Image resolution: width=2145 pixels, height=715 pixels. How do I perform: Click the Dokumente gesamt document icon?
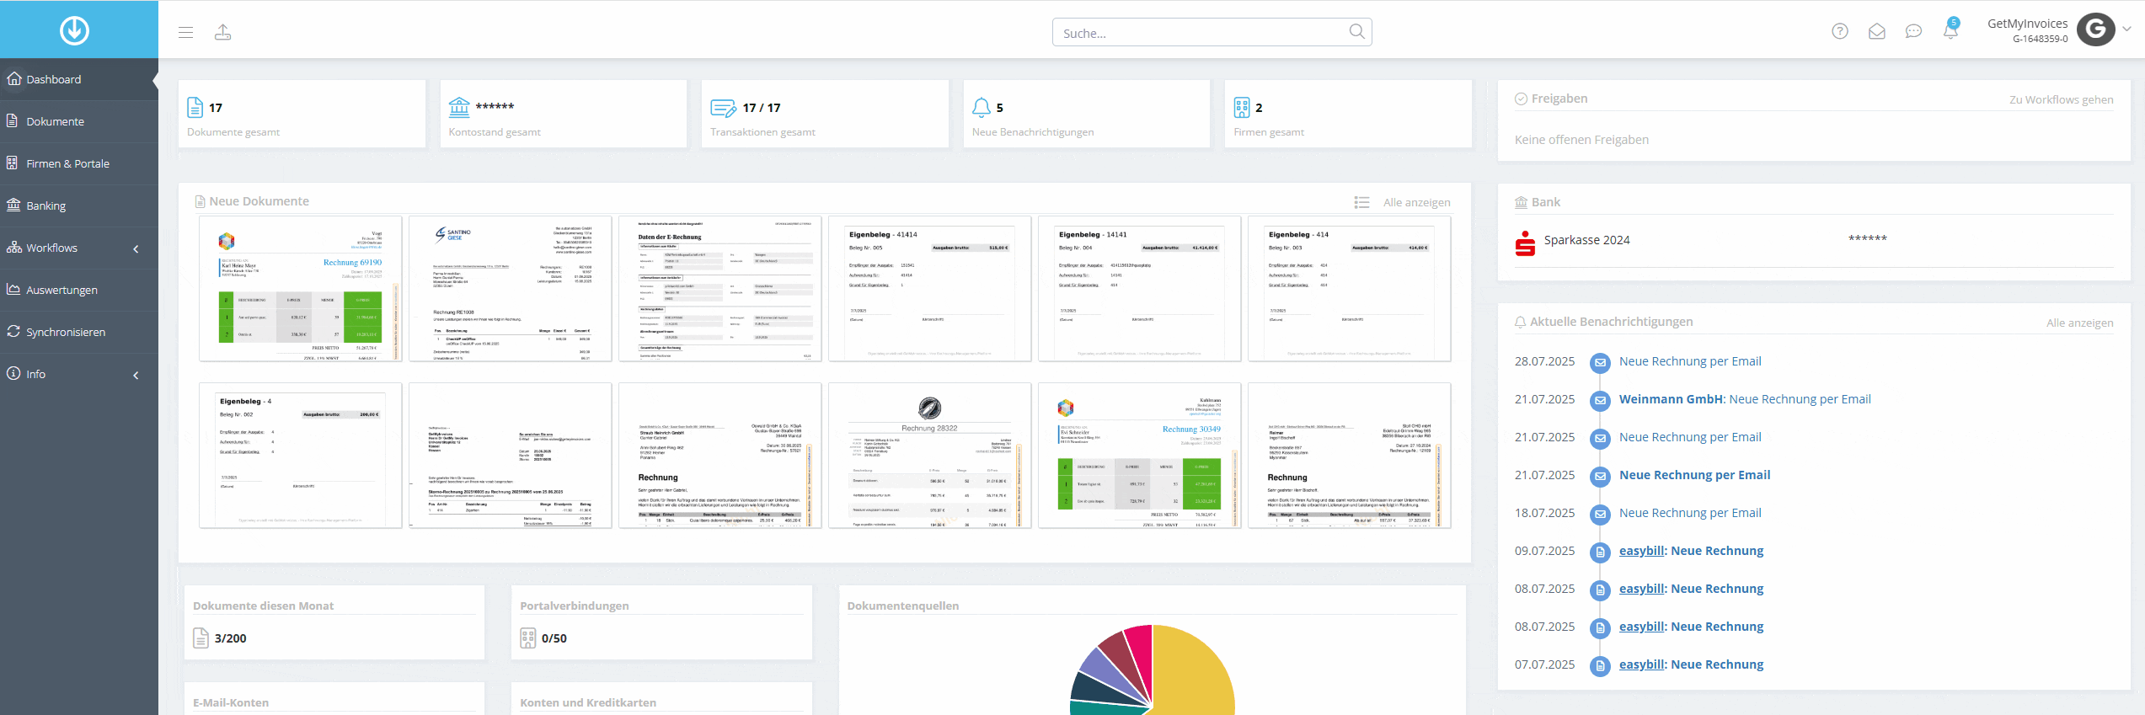pos(195,107)
